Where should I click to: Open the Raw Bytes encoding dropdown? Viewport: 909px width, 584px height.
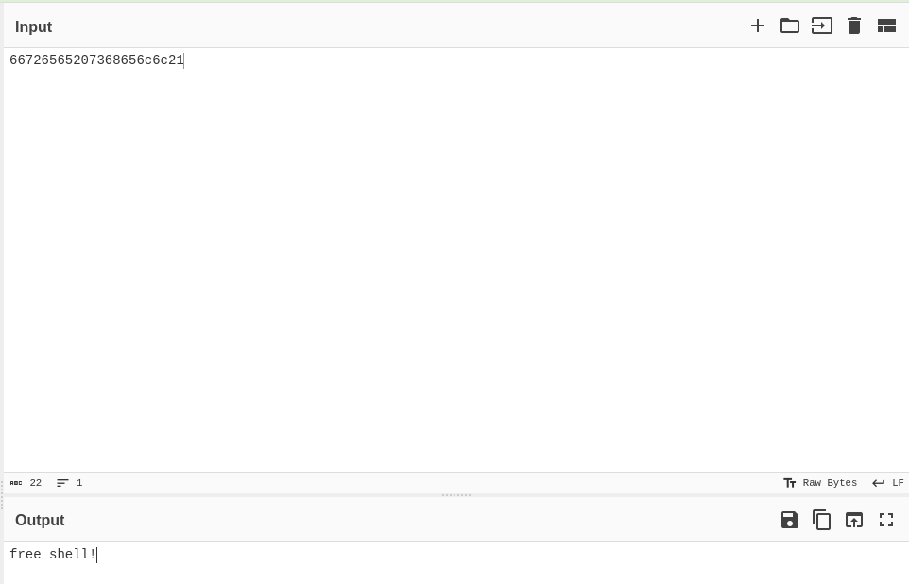(x=820, y=483)
